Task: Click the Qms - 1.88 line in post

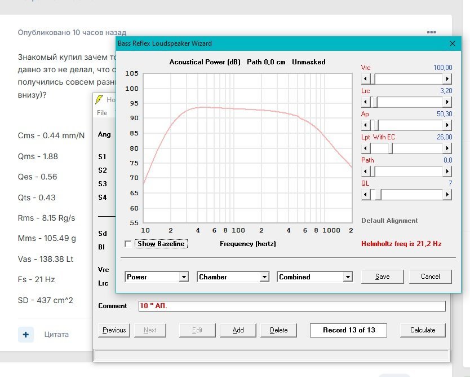Action: point(38,156)
